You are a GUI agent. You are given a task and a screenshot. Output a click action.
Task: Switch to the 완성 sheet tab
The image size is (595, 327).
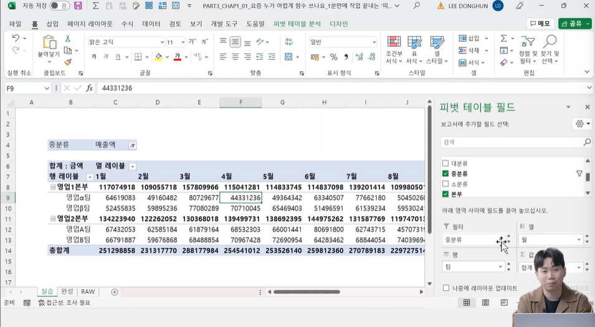pos(67,291)
